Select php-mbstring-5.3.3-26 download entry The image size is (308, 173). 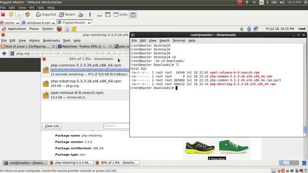pyautogui.click(x=85, y=83)
